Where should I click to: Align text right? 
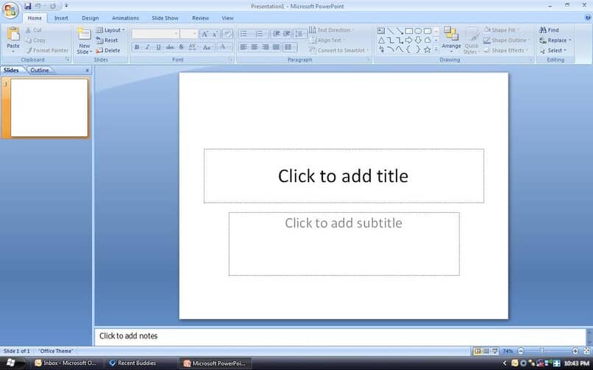click(266, 48)
